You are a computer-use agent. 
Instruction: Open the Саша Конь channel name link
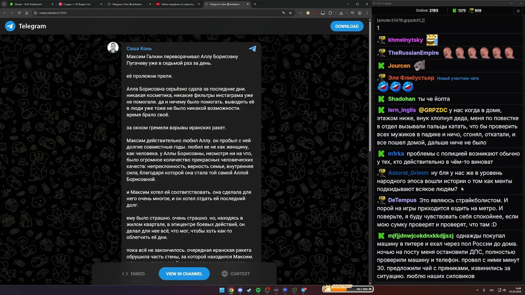click(139, 49)
